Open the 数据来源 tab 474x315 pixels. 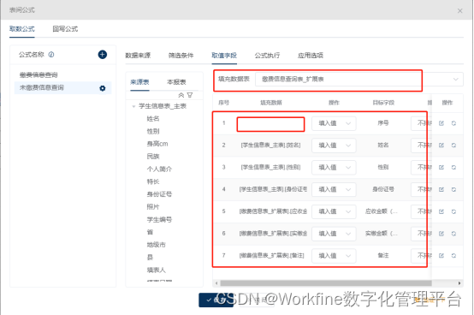pyautogui.click(x=138, y=56)
